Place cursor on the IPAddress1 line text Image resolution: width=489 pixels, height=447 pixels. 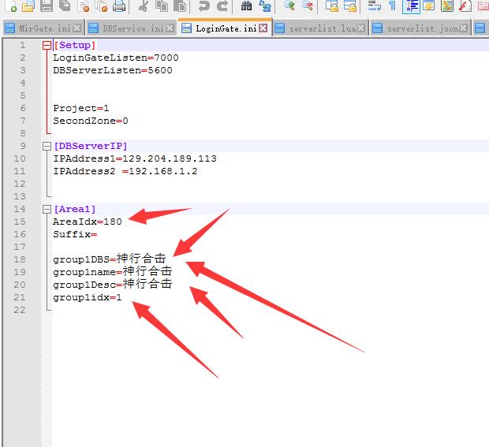pyautogui.click(x=134, y=159)
